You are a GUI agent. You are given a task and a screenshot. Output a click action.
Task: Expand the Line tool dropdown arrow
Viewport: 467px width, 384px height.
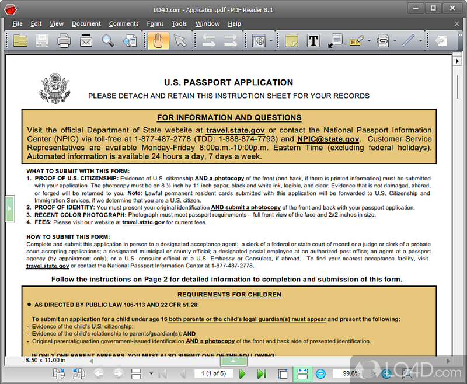point(420,40)
